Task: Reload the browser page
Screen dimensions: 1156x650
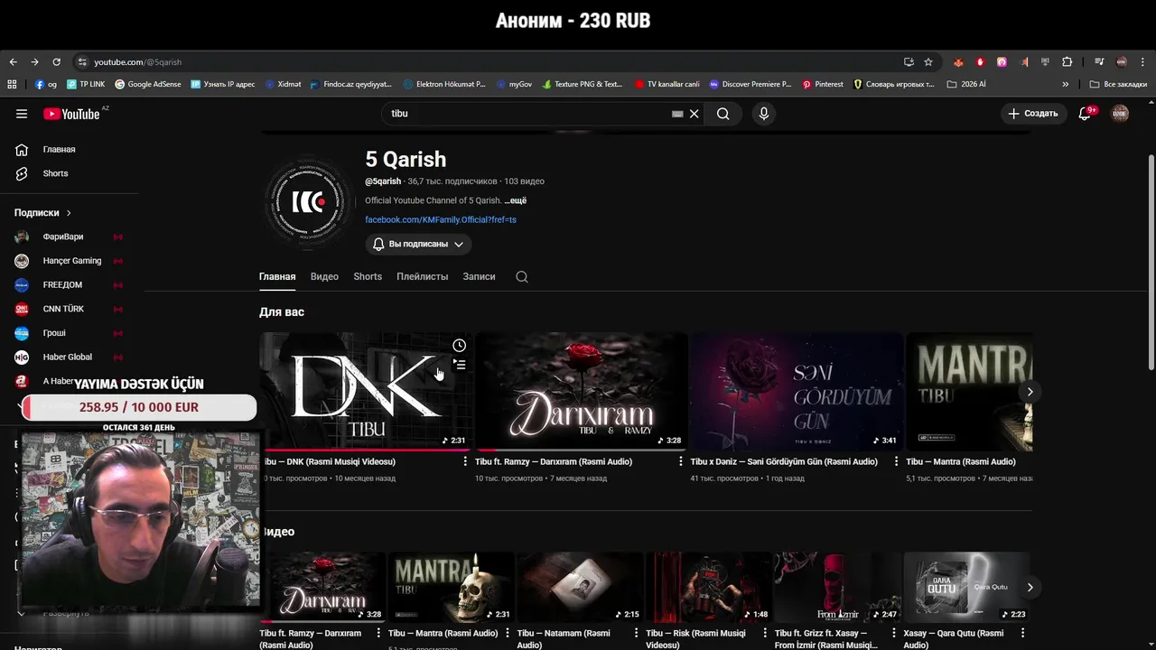Action: (x=56, y=62)
